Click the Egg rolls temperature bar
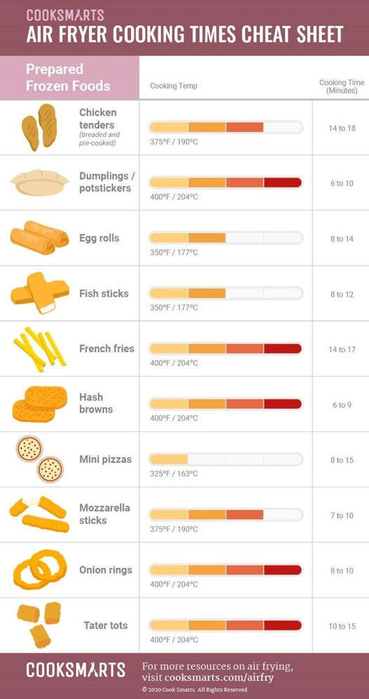 pos(225,238)
